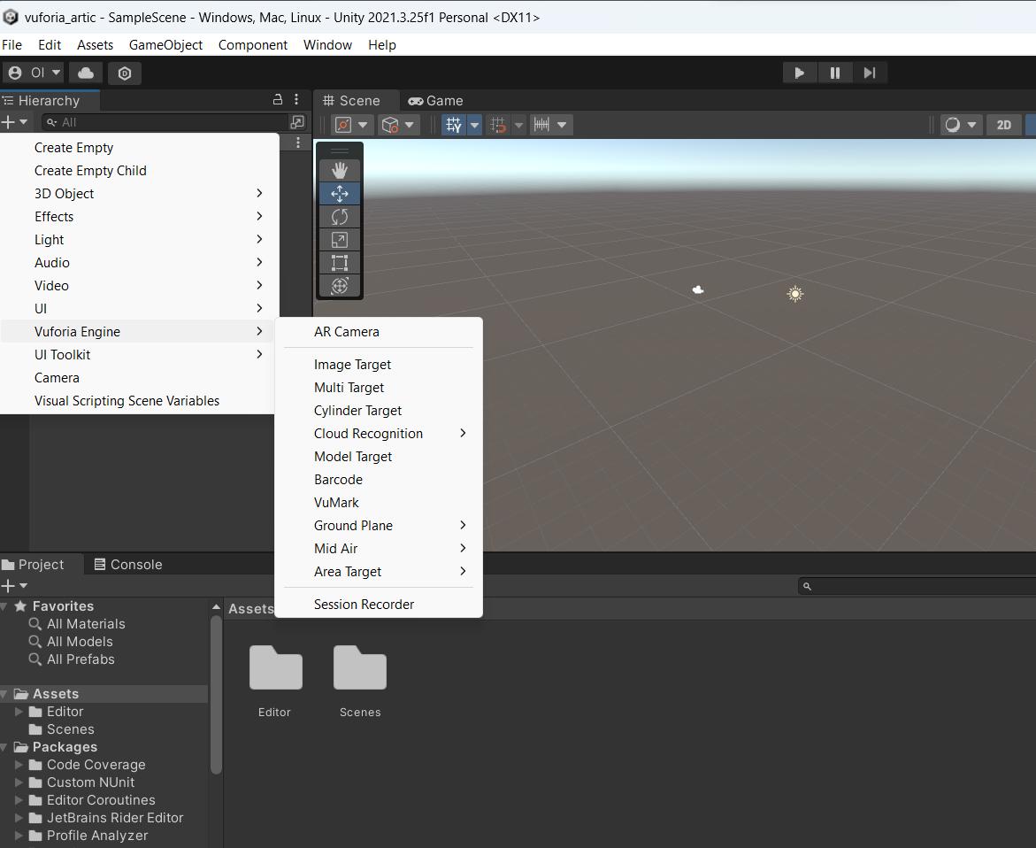This screenshot has height=848, width=1036.
Task: Collapse the Favorites section
Action: (5, 606)
